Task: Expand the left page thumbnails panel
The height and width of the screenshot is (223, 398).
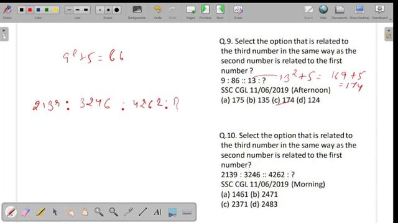Action: pos(4,34)
